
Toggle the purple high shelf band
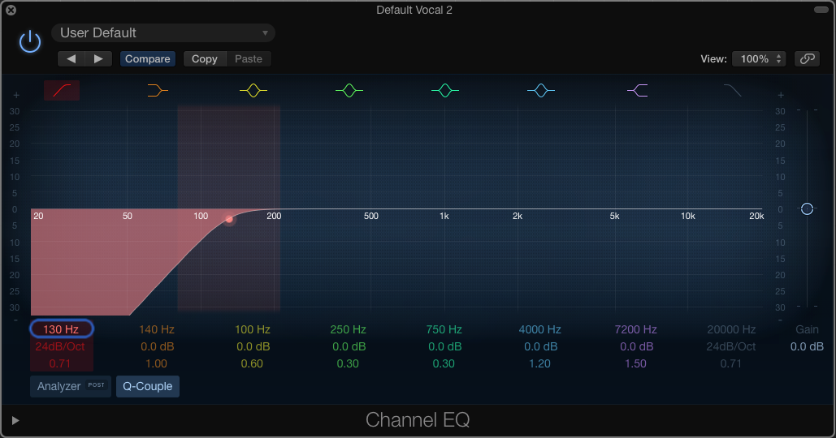(x=637, y=91)
